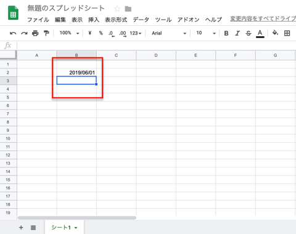The image size is (296, 234).
Task: Select column D header
Action: pos(156,55)
